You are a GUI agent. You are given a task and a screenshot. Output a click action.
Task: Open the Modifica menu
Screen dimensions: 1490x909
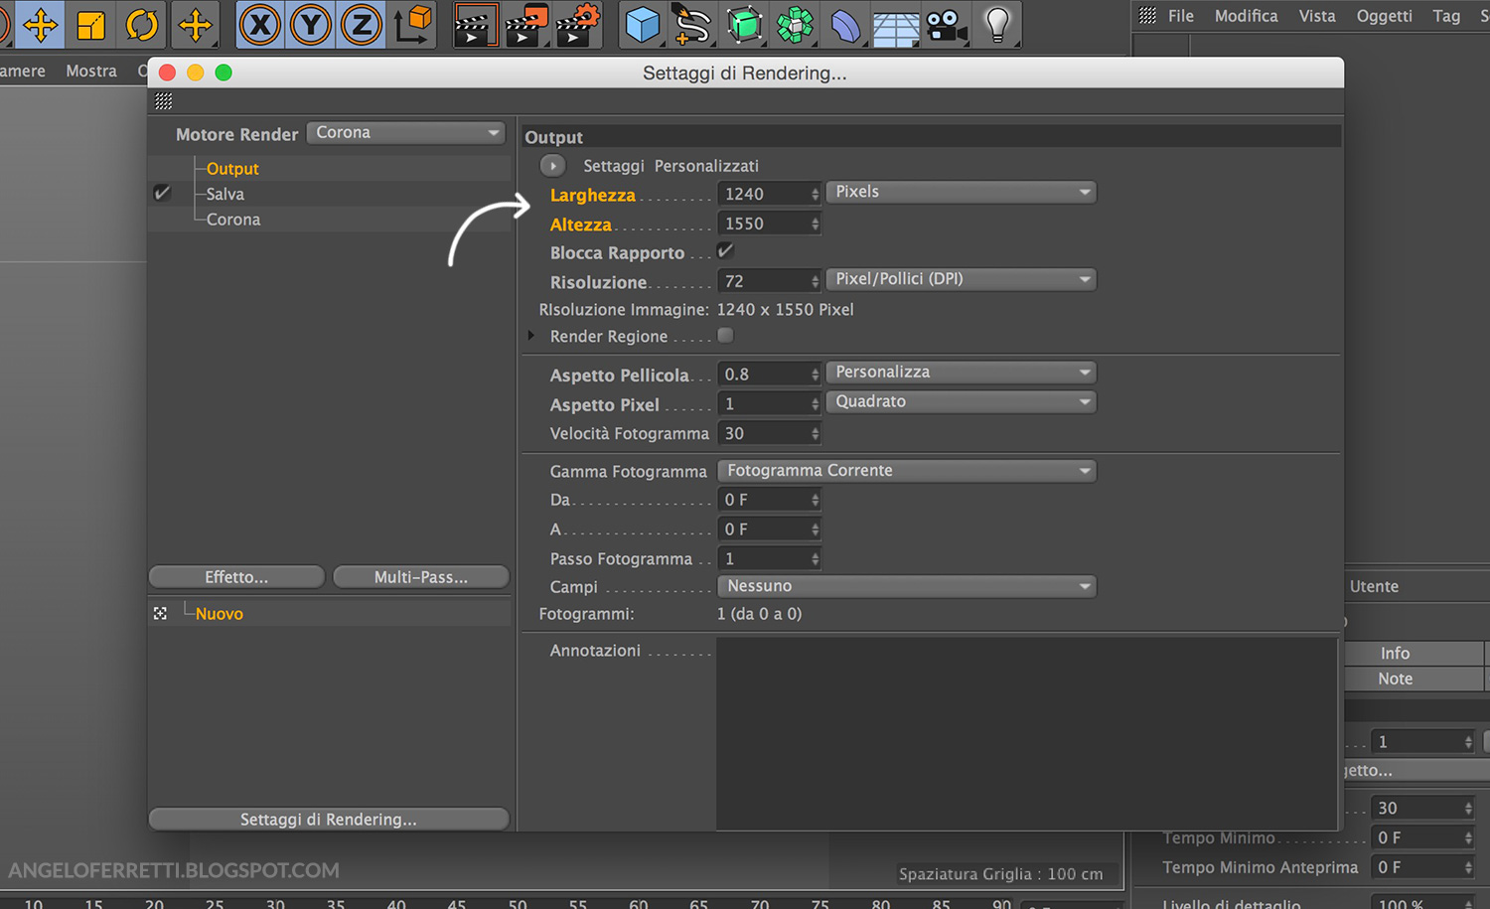[1246, 16]
